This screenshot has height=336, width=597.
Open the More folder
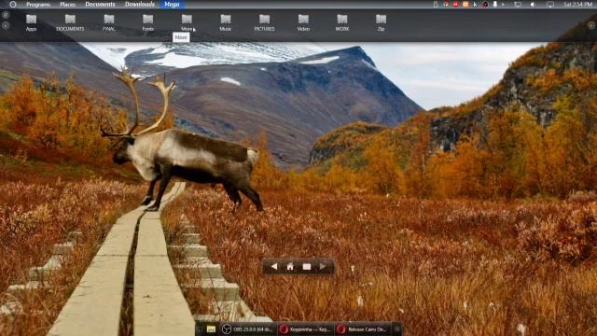[187, 22]
